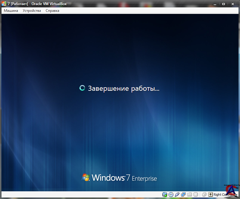Viewport: 240px width, 199px height.
Task: Click the Завершение работы text
Action: pyautogui.click(x=124, y=88)
